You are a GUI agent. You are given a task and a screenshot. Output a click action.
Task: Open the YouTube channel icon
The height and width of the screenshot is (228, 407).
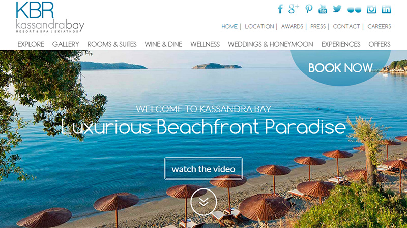[x=323, y=9]
